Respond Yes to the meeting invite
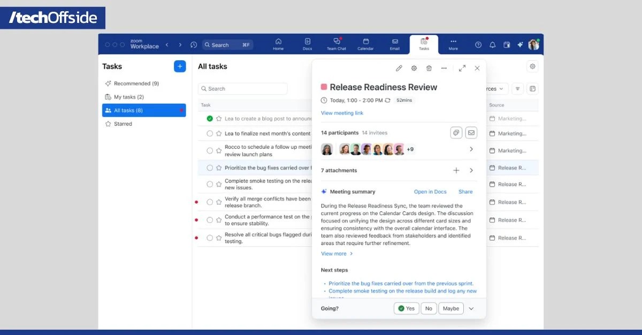 pos(407,308)
